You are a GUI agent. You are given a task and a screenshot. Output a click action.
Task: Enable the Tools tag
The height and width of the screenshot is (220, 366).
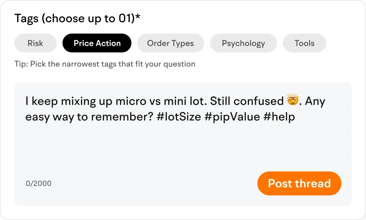click(x=304, y=43)
